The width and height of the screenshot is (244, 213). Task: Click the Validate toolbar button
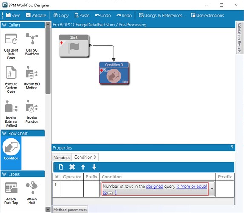pos(36,15)
